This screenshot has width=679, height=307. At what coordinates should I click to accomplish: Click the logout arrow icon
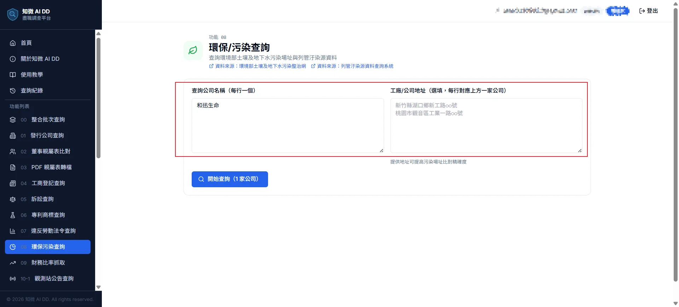coord(642,11)
